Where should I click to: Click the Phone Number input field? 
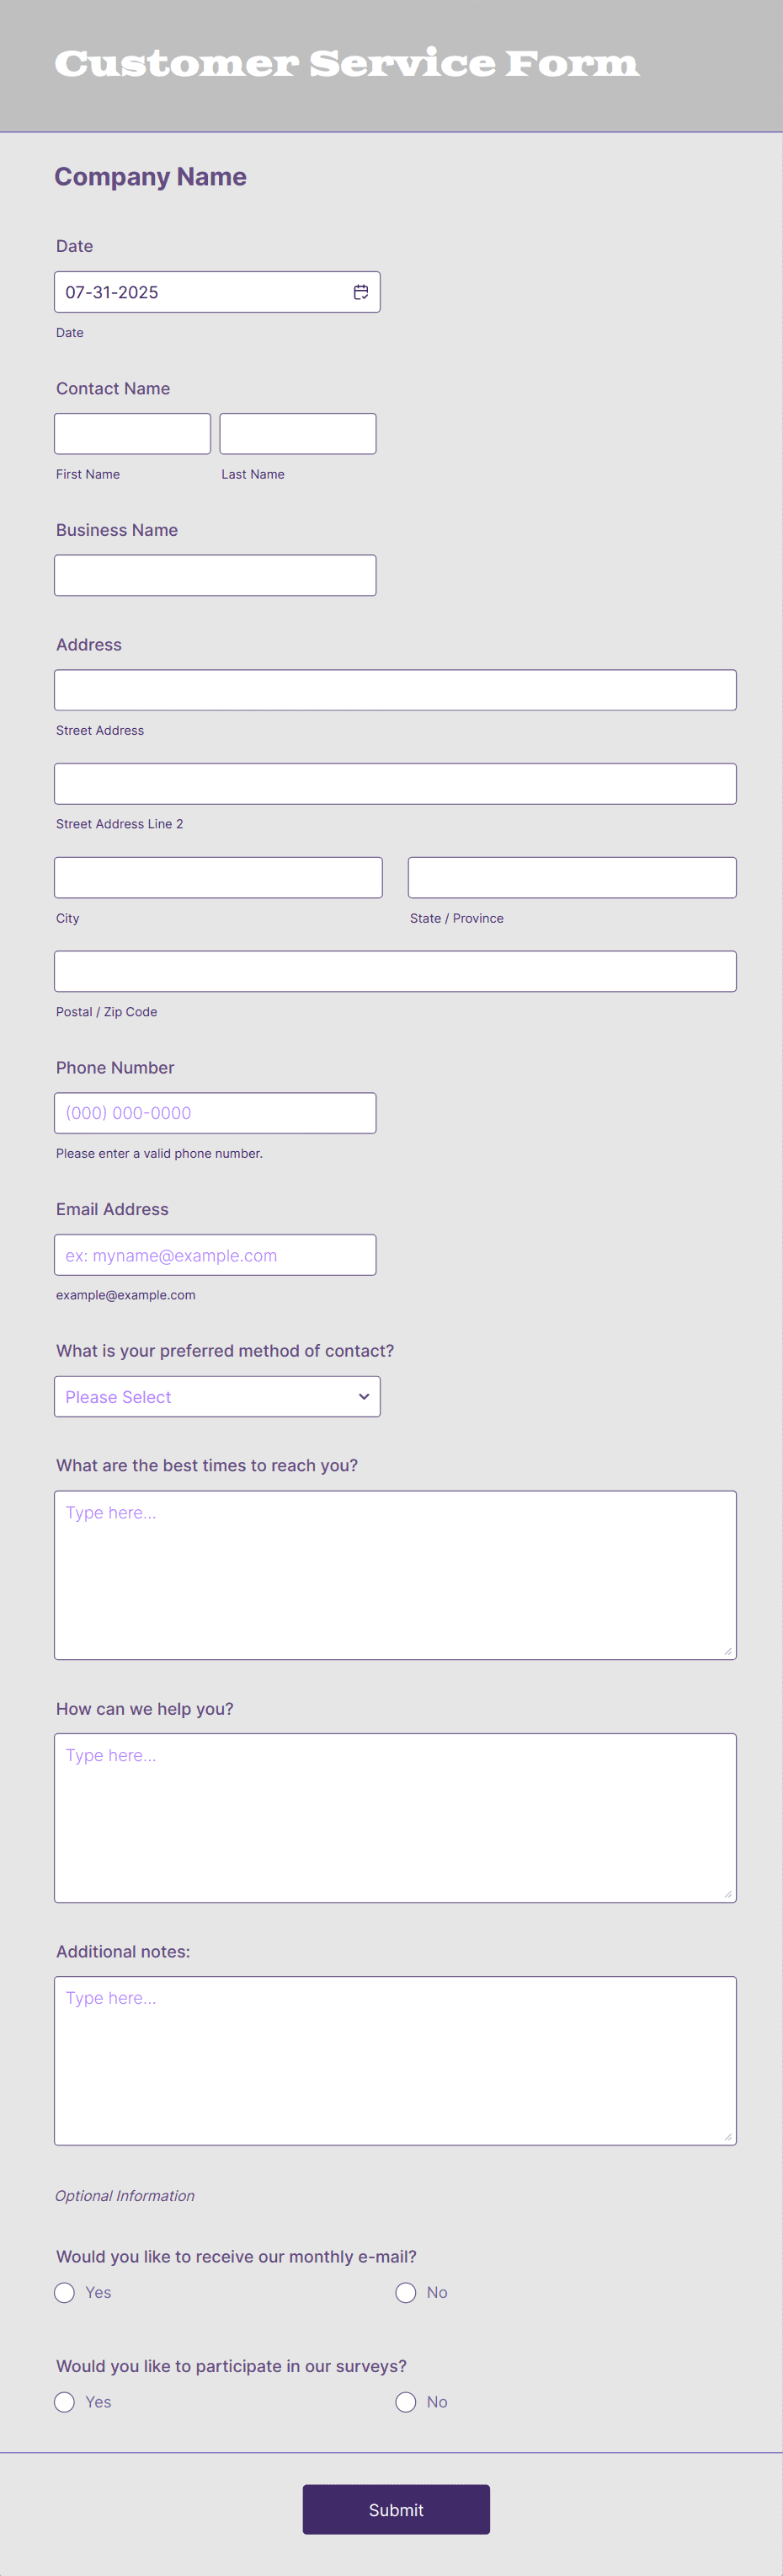click(x=215, y=1113)
